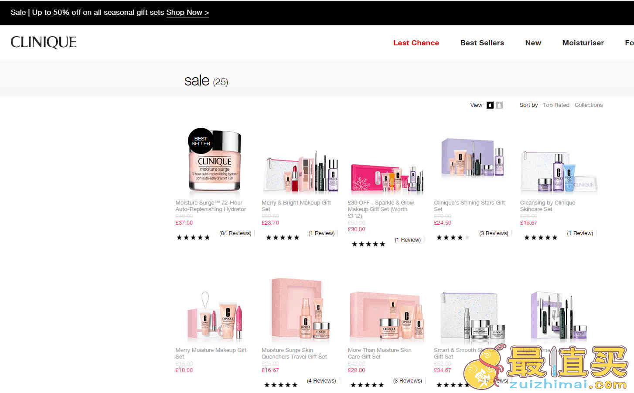The height and width of the screenshot is (393, 634).
Task: Click the £23.70 sale price
Action: [x=270, y=223]
